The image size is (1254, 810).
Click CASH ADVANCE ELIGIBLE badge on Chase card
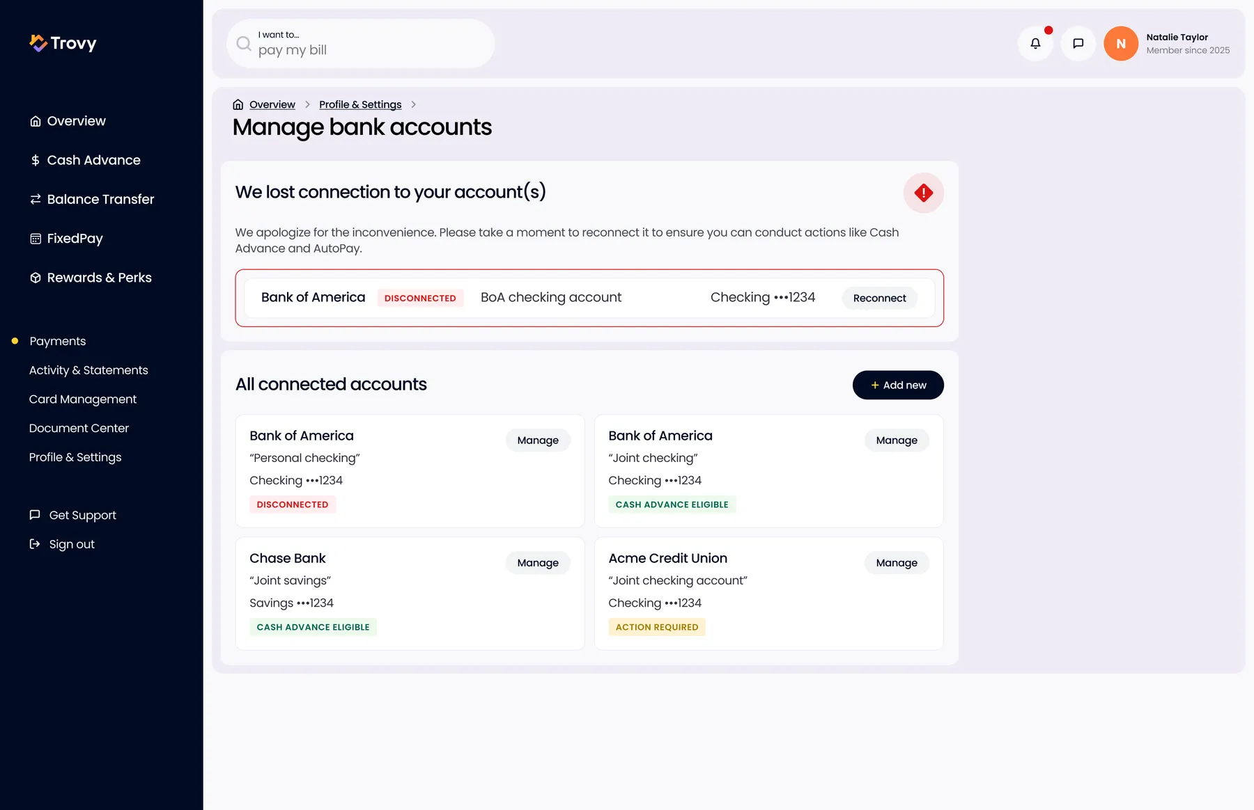tap(313, 627)
